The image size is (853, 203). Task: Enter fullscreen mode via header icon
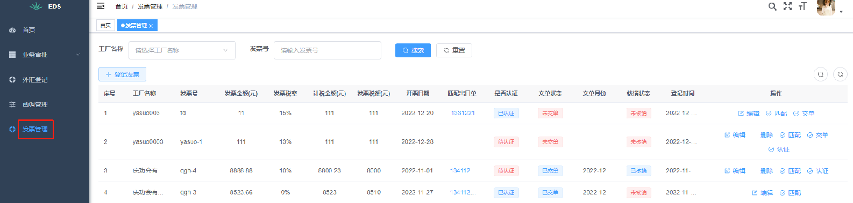[787, 6]
